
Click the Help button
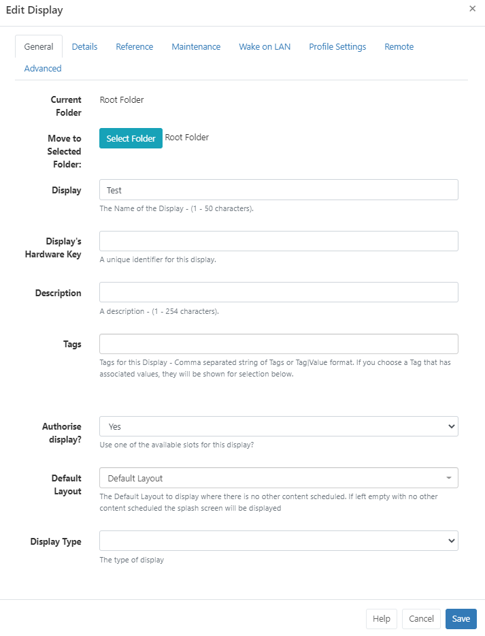(x=382, y=618)
